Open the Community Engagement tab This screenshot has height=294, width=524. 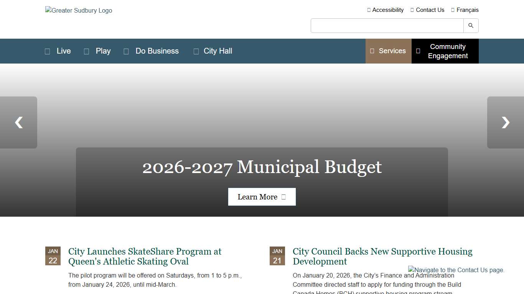(x=445, y=51)
